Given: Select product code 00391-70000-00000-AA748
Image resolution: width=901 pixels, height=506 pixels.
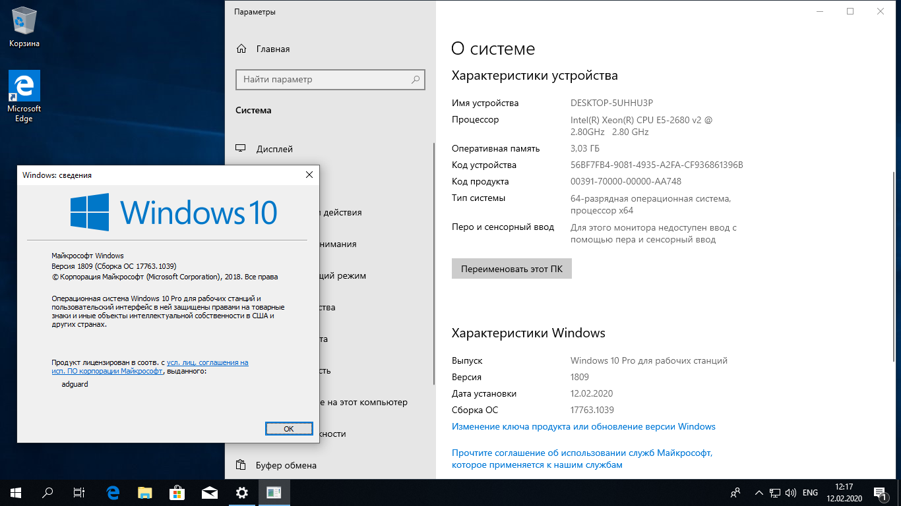Looking at the screenshot, I should coord(626,181).
